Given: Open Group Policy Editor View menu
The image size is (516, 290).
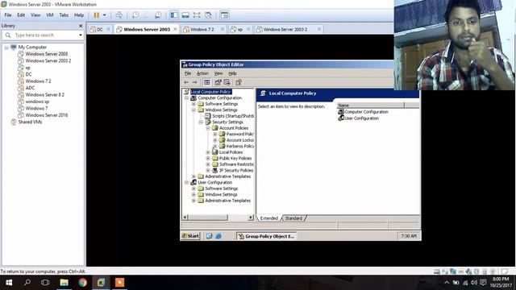Looking at the screenshot, I should click(218, 73).
